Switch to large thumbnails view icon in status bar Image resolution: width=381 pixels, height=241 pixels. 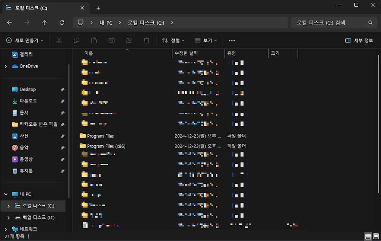pyautogui.click(x=376, y=236)
